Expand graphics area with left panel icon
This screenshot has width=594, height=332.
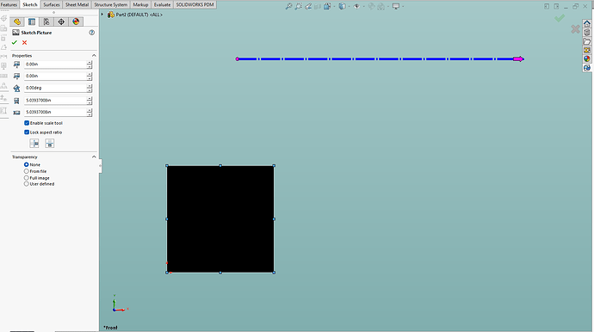pyautogui.click(x=547, y=6)
